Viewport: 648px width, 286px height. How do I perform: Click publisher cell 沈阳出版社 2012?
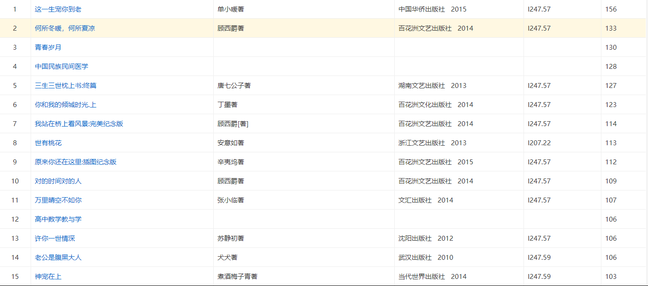point(426,238)
